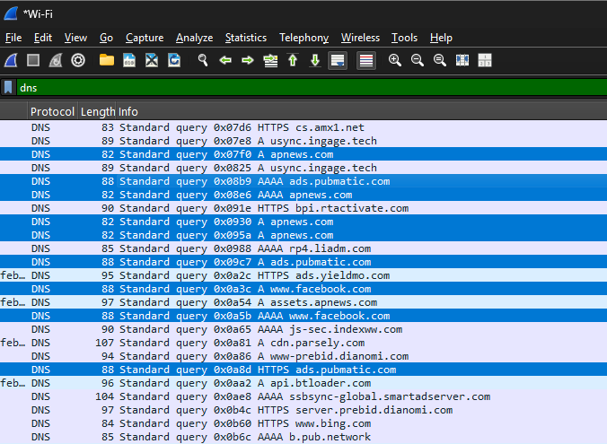Click the dns display filter field

click(x=312, y=87)
